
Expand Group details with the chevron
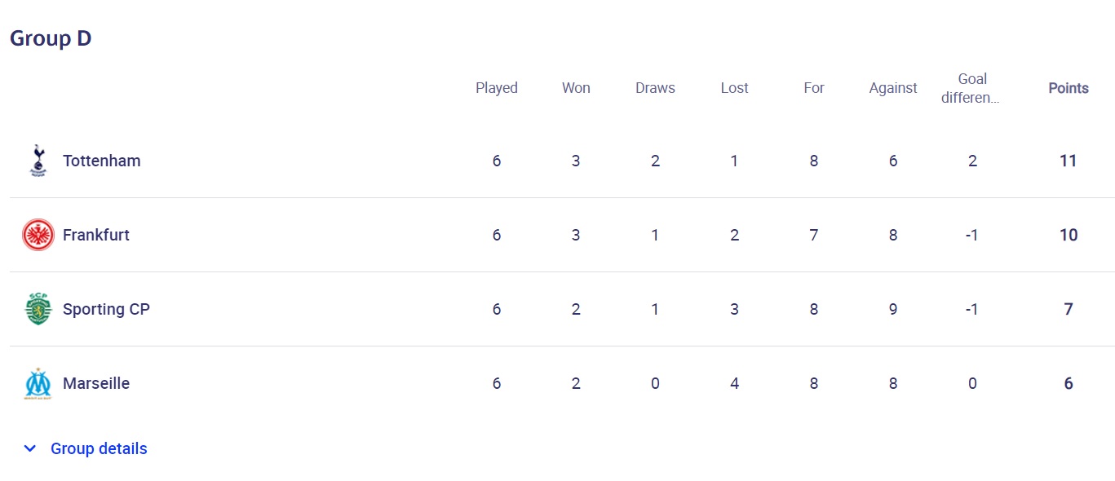click(x=30, y=448)
